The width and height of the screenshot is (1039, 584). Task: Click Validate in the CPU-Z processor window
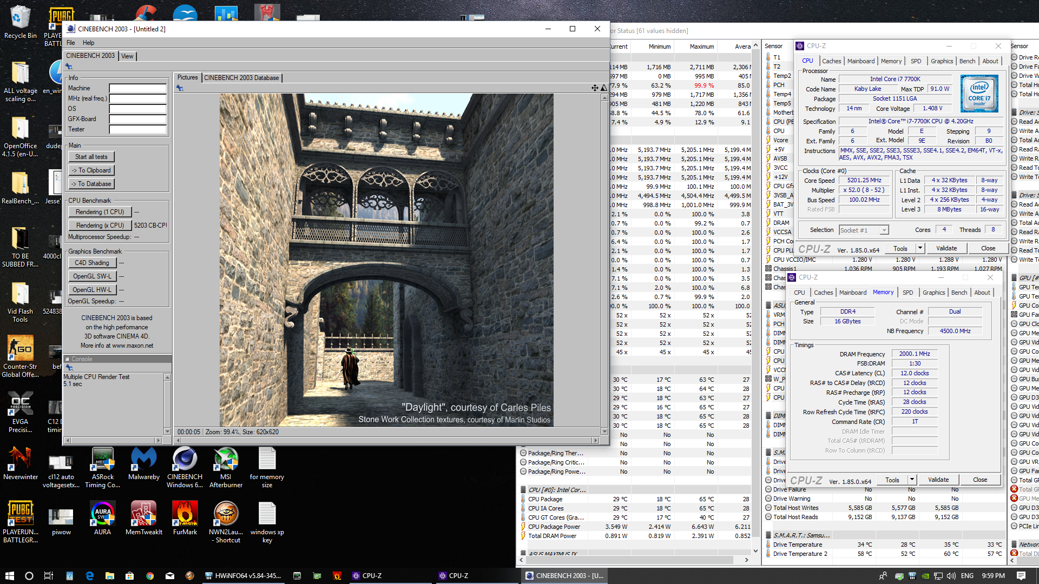946,249
